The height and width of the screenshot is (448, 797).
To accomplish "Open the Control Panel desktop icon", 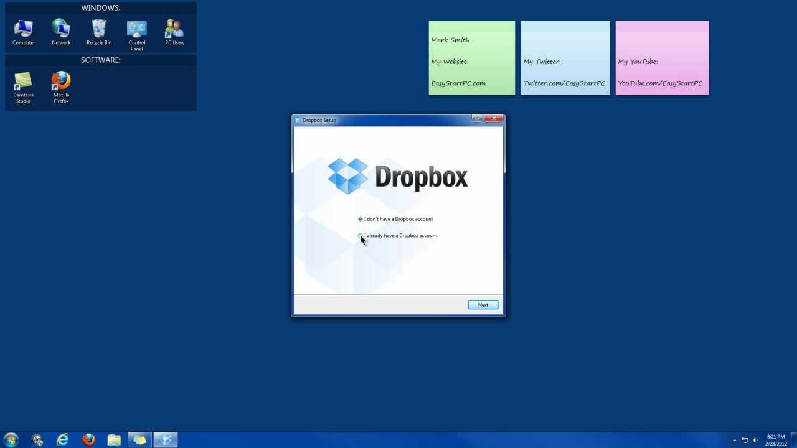I will tap(137, 35).
